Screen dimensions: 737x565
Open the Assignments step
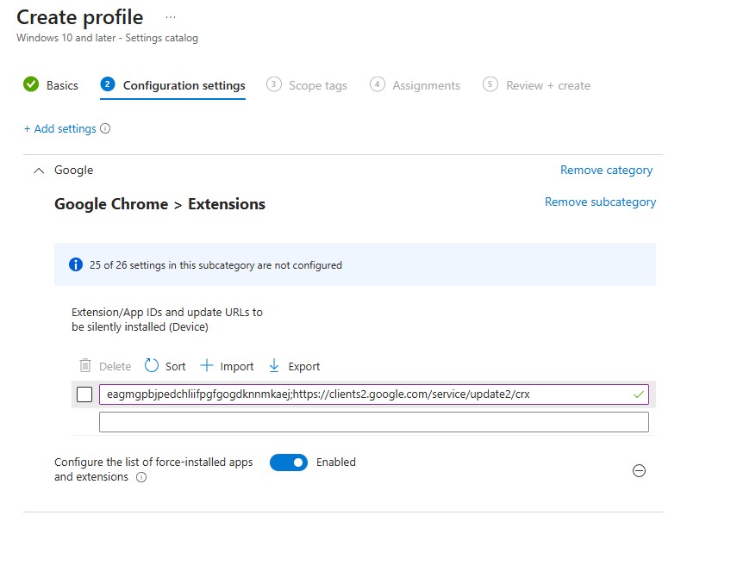pos(424,85)
